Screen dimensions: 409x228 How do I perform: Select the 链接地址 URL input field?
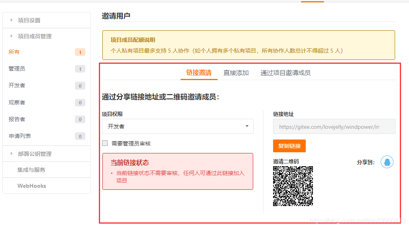334,126
